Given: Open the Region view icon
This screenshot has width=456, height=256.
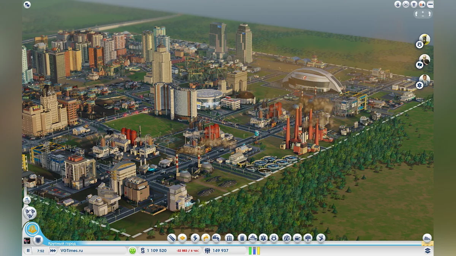Looking at the screenshot, I should 30,213.
